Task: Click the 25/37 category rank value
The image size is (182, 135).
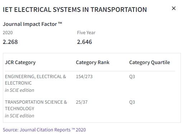Action: pyautogui.click(x=82, y=102)
